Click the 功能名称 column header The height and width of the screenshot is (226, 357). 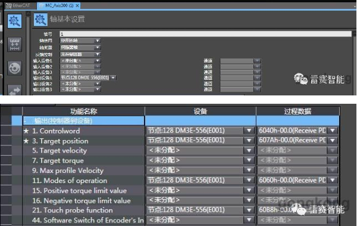pyautogui.click(x=83, y=111)
